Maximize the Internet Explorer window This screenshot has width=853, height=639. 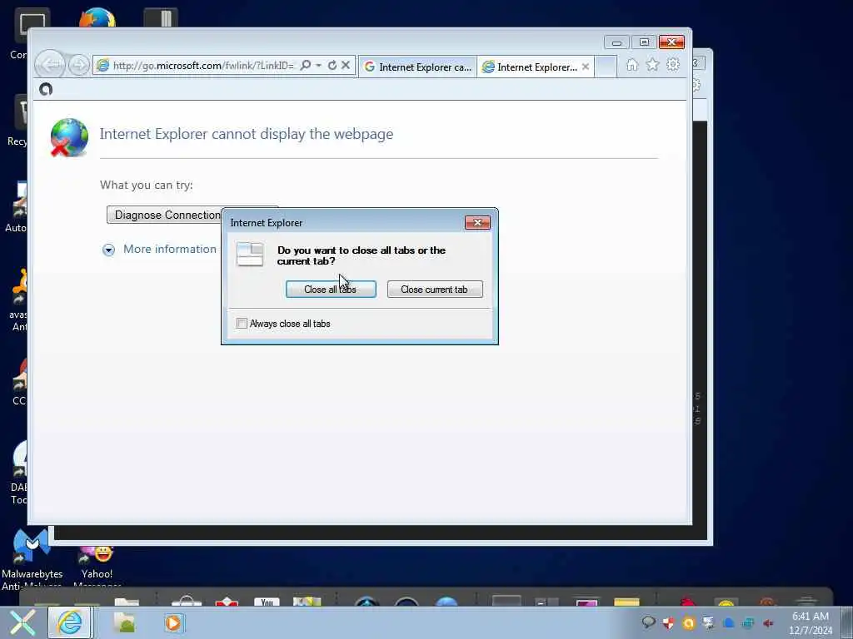click(644, 42)
